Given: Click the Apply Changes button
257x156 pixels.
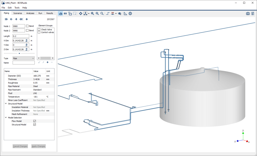Looking at the screenshot, I should click(38, 146).
